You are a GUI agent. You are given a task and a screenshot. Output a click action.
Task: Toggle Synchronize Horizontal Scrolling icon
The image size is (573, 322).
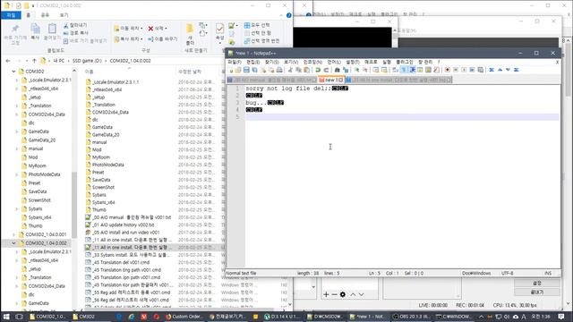384,70
